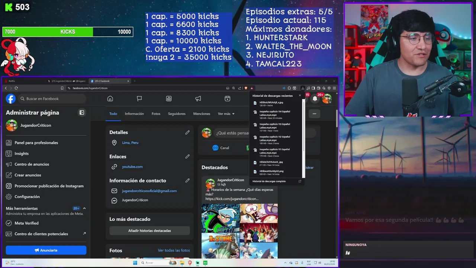The width and height of the screenshot is (476, 268).
Task: Bookmark the page via address bar icon
Action: pyautogui.click(x=62, y=88)
